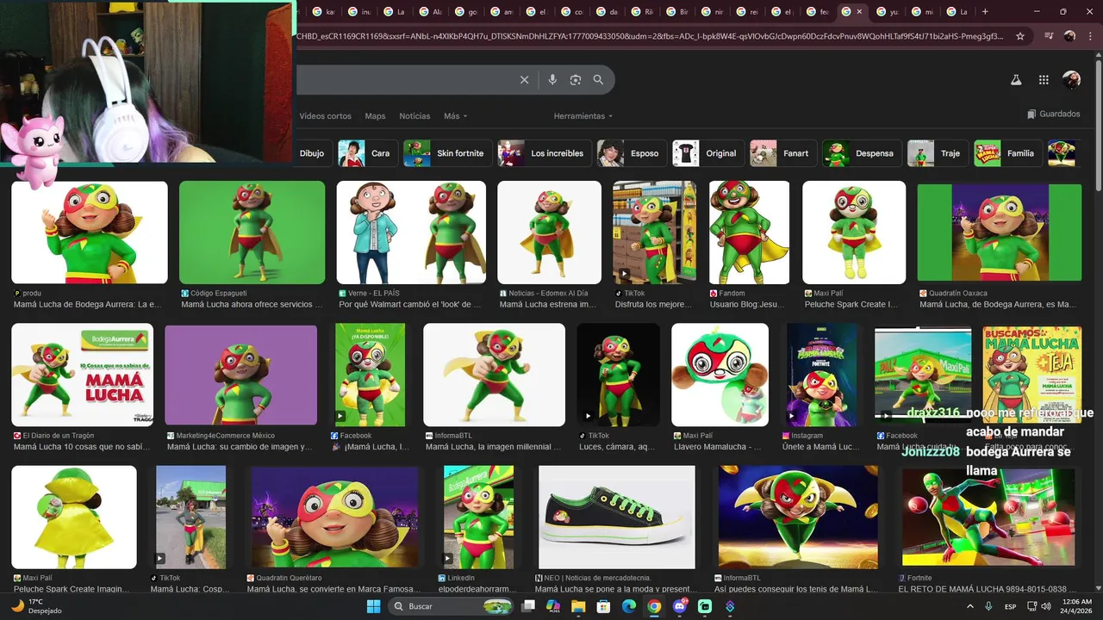Viewport: 1103px width, 620px height.
Task: Open the Código Espagueti image result
Action: coord(252,232)
